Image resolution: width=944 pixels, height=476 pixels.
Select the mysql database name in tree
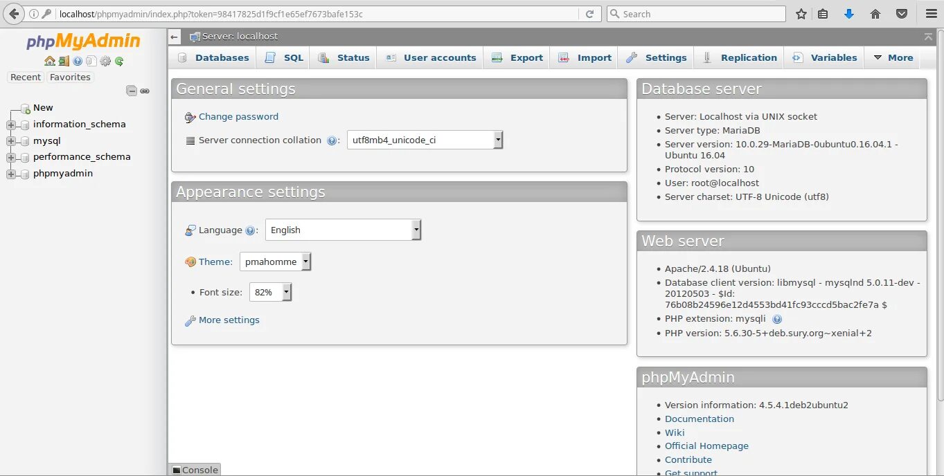(x=47, y=141)
